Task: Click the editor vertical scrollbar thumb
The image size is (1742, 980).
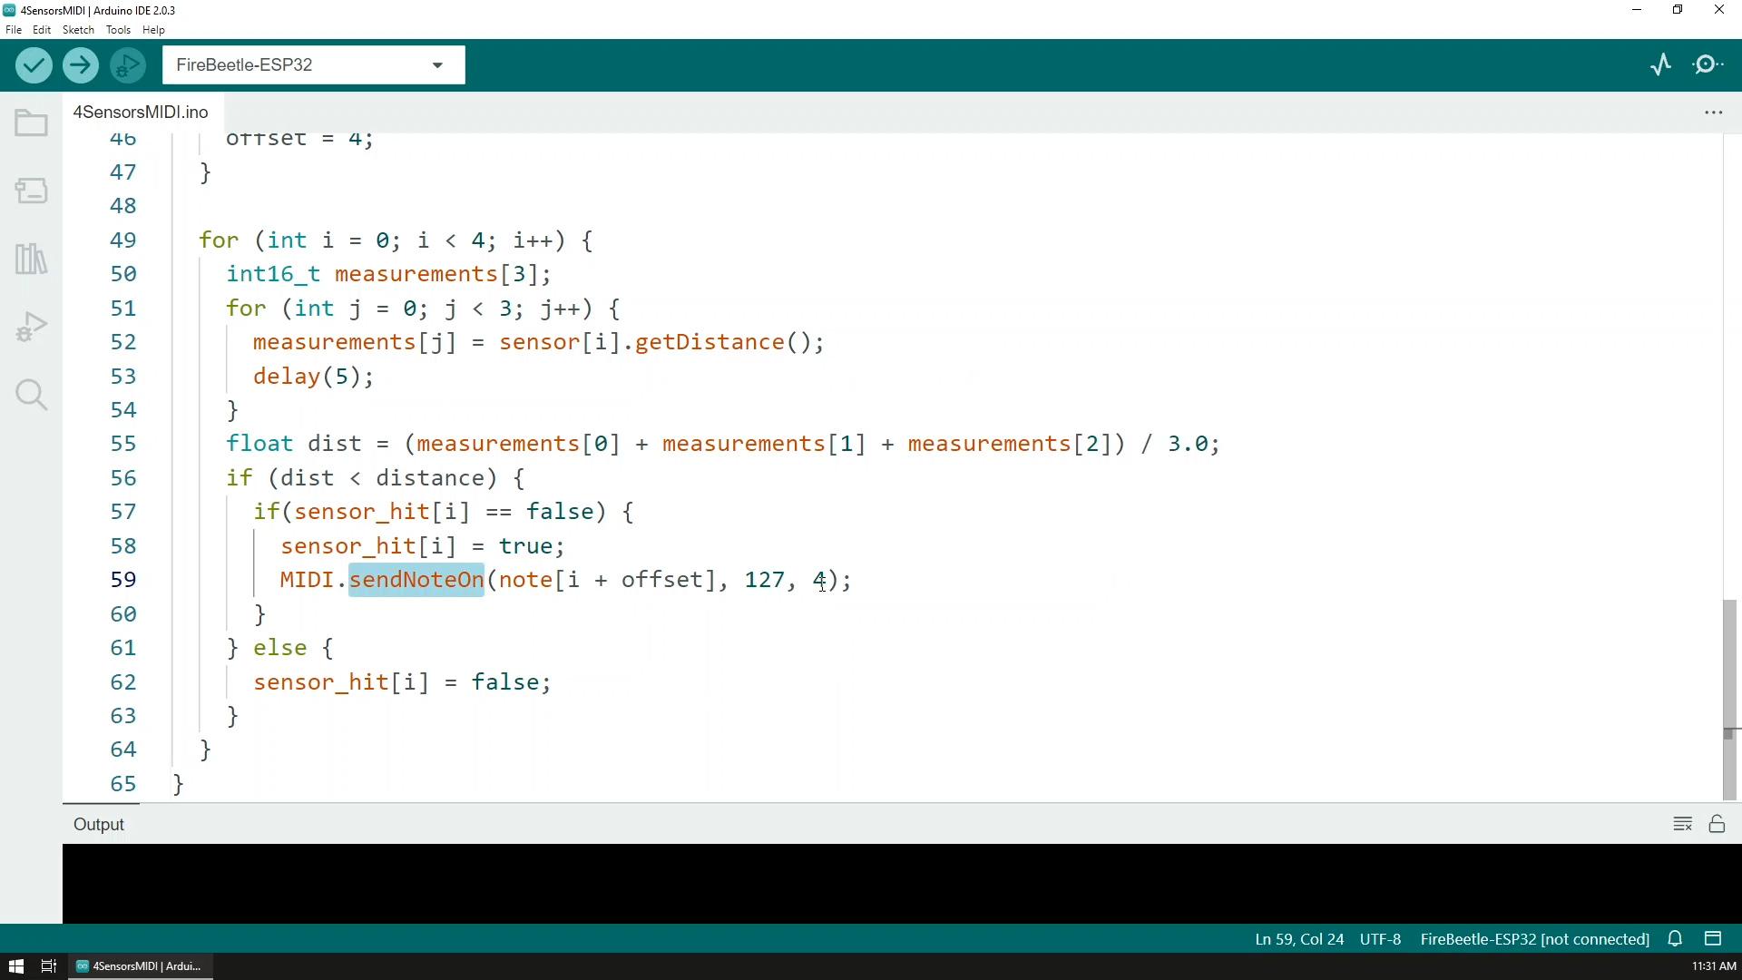Action: click(1729, 699)
